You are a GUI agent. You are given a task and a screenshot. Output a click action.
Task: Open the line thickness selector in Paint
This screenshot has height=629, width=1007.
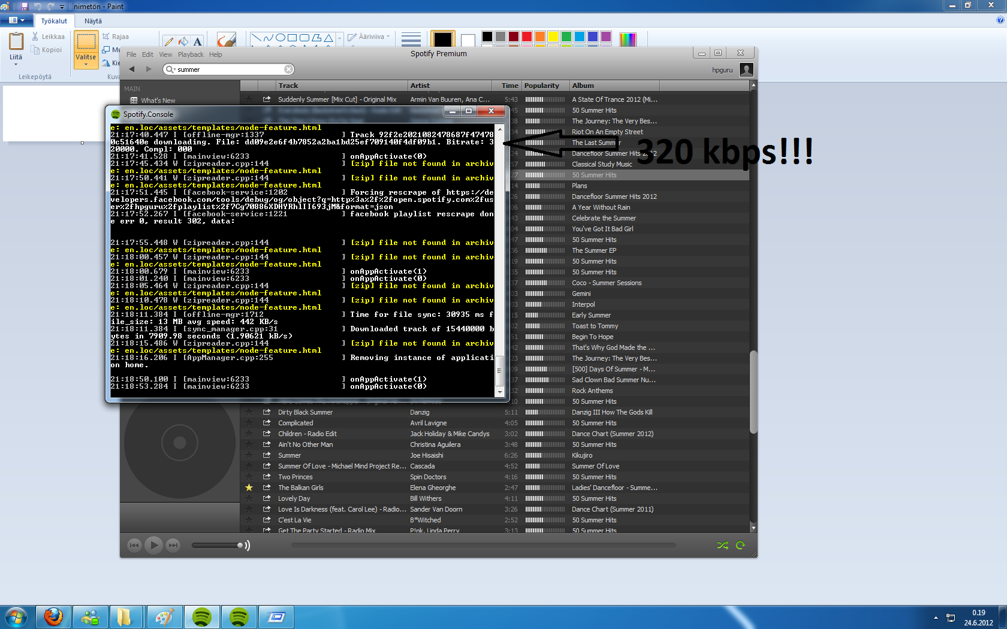(x=411, y=40)
